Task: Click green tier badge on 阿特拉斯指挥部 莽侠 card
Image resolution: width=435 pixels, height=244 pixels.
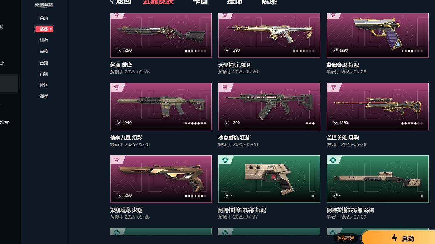Action: [x=333, y=160]
